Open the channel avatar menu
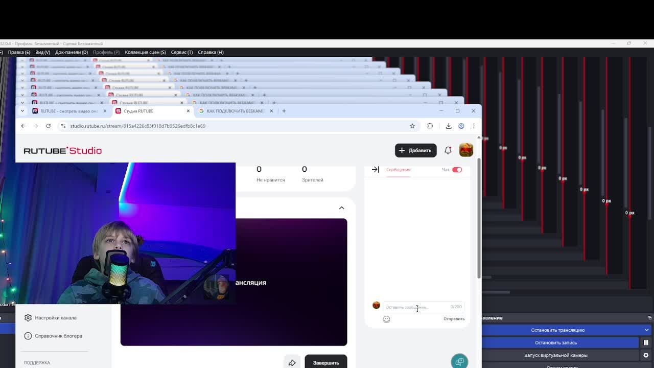This screenshot has height=368, width=654. pos(466,150)
